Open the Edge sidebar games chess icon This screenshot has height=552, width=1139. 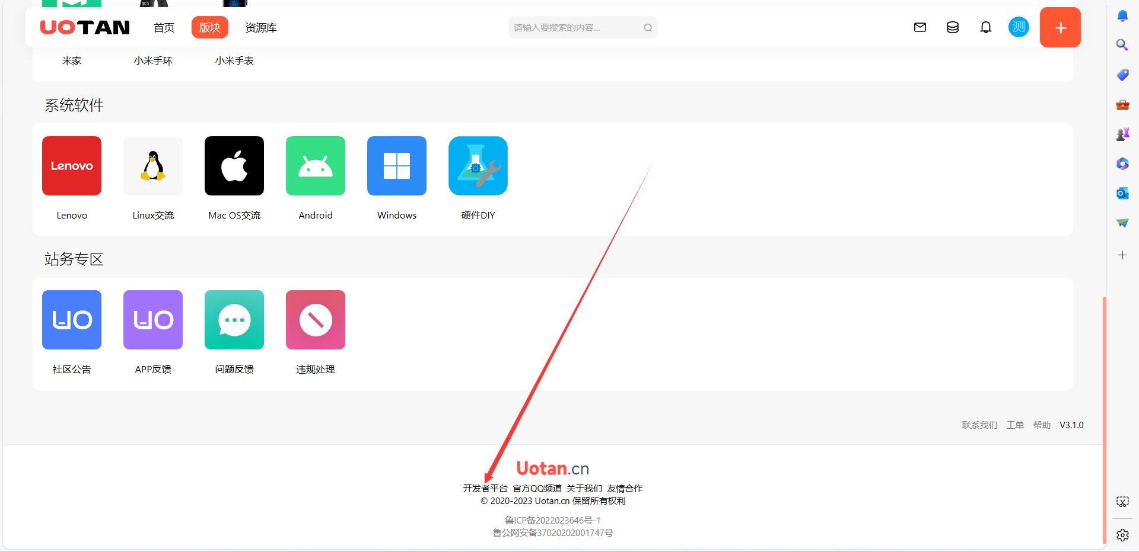click(x=1122, y=134)
